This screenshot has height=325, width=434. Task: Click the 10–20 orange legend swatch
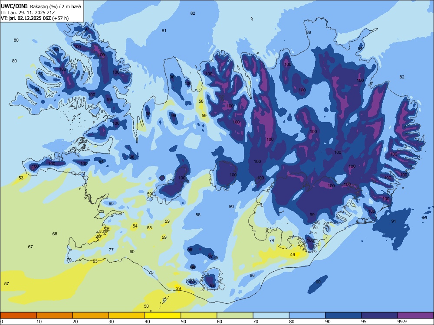point(55,315)
